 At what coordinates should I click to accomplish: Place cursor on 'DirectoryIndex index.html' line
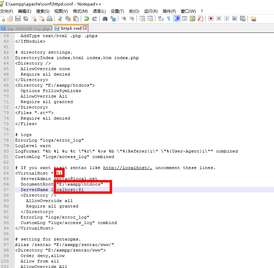point(77,58)
